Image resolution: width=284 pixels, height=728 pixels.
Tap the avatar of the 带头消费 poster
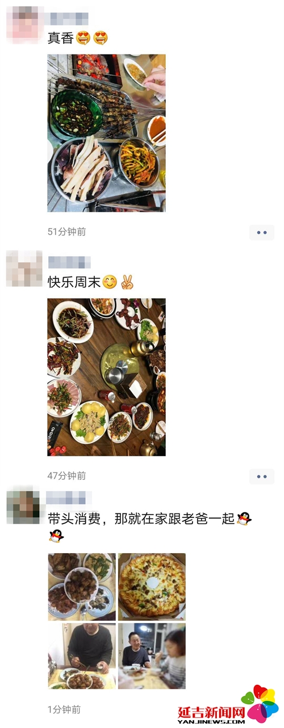tap(23, 507)
